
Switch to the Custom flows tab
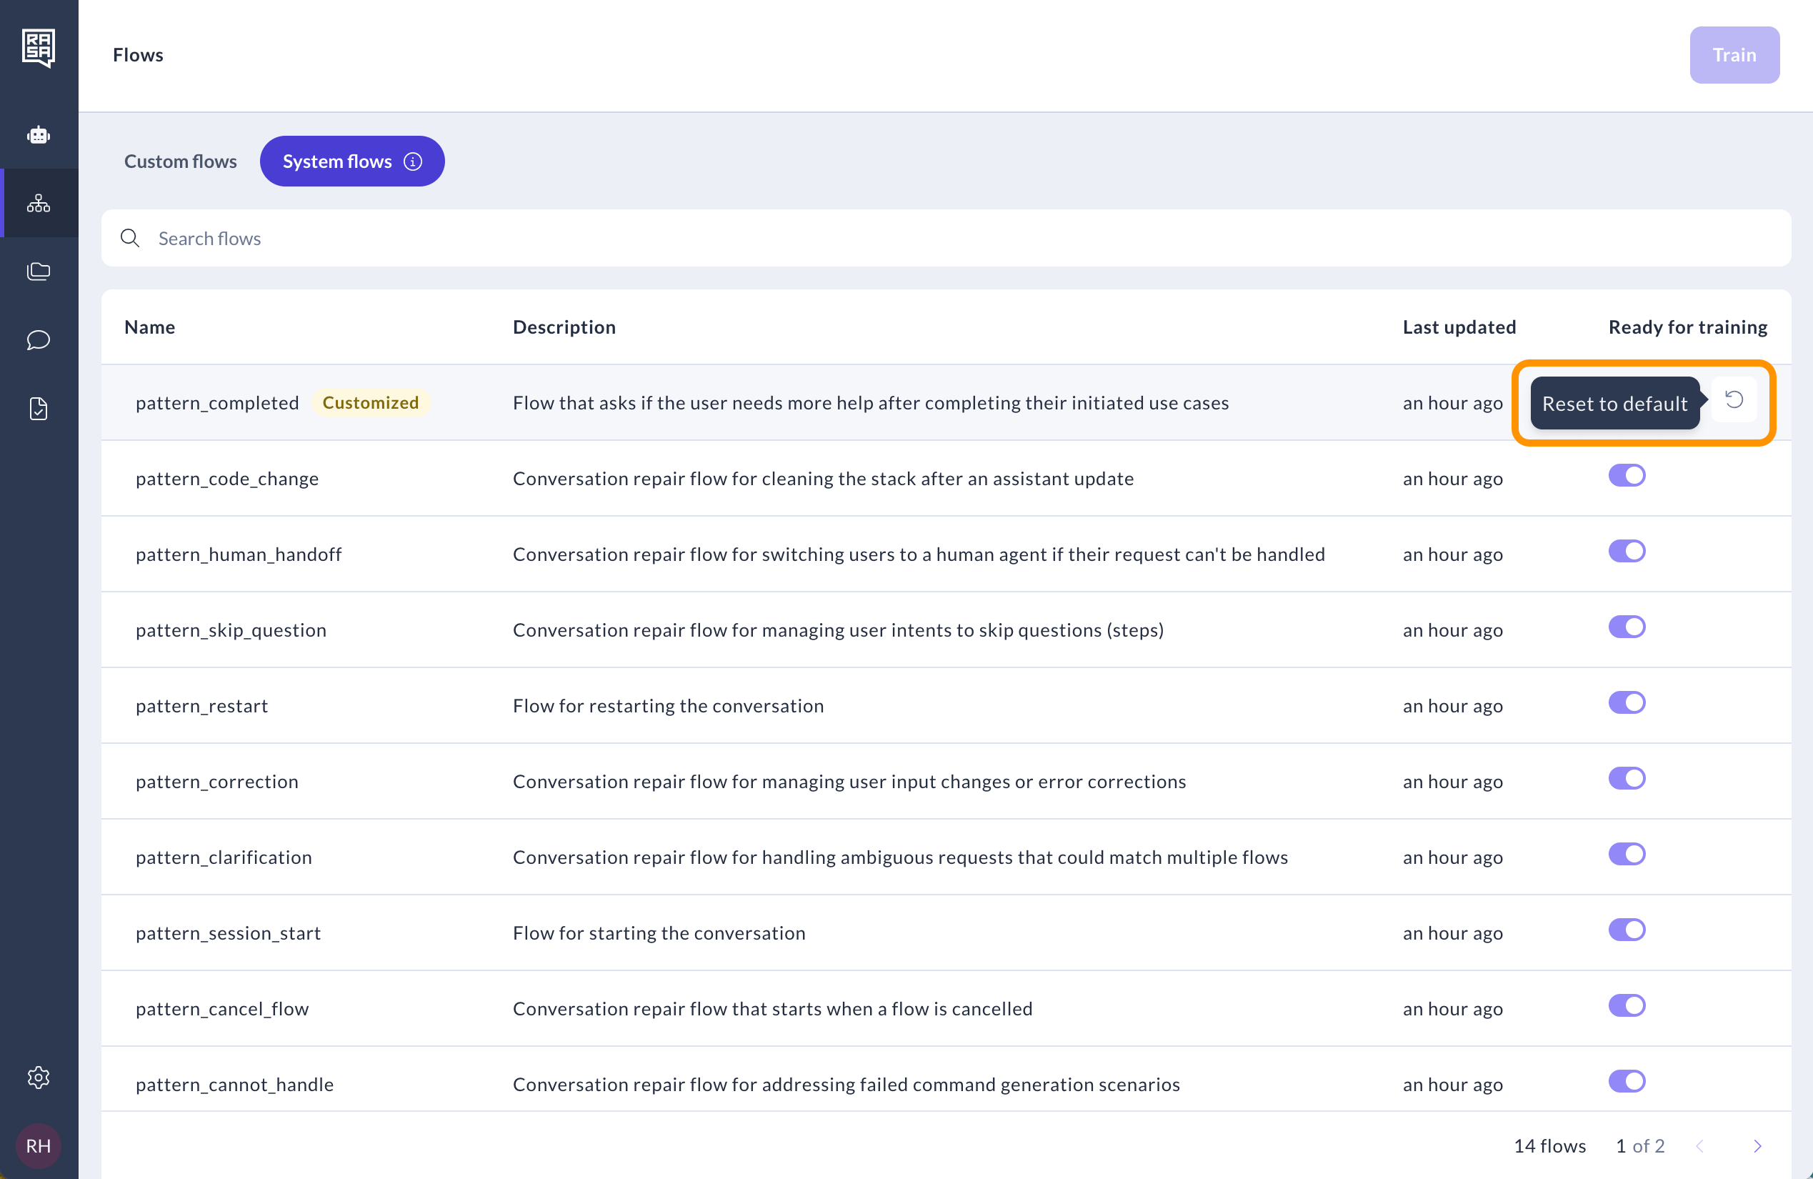click(x=181, y=161)
